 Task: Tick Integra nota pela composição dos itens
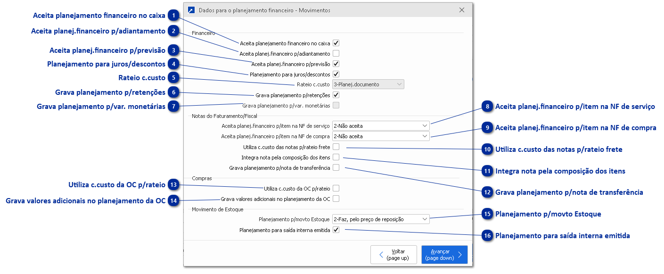tap(336, 157)
